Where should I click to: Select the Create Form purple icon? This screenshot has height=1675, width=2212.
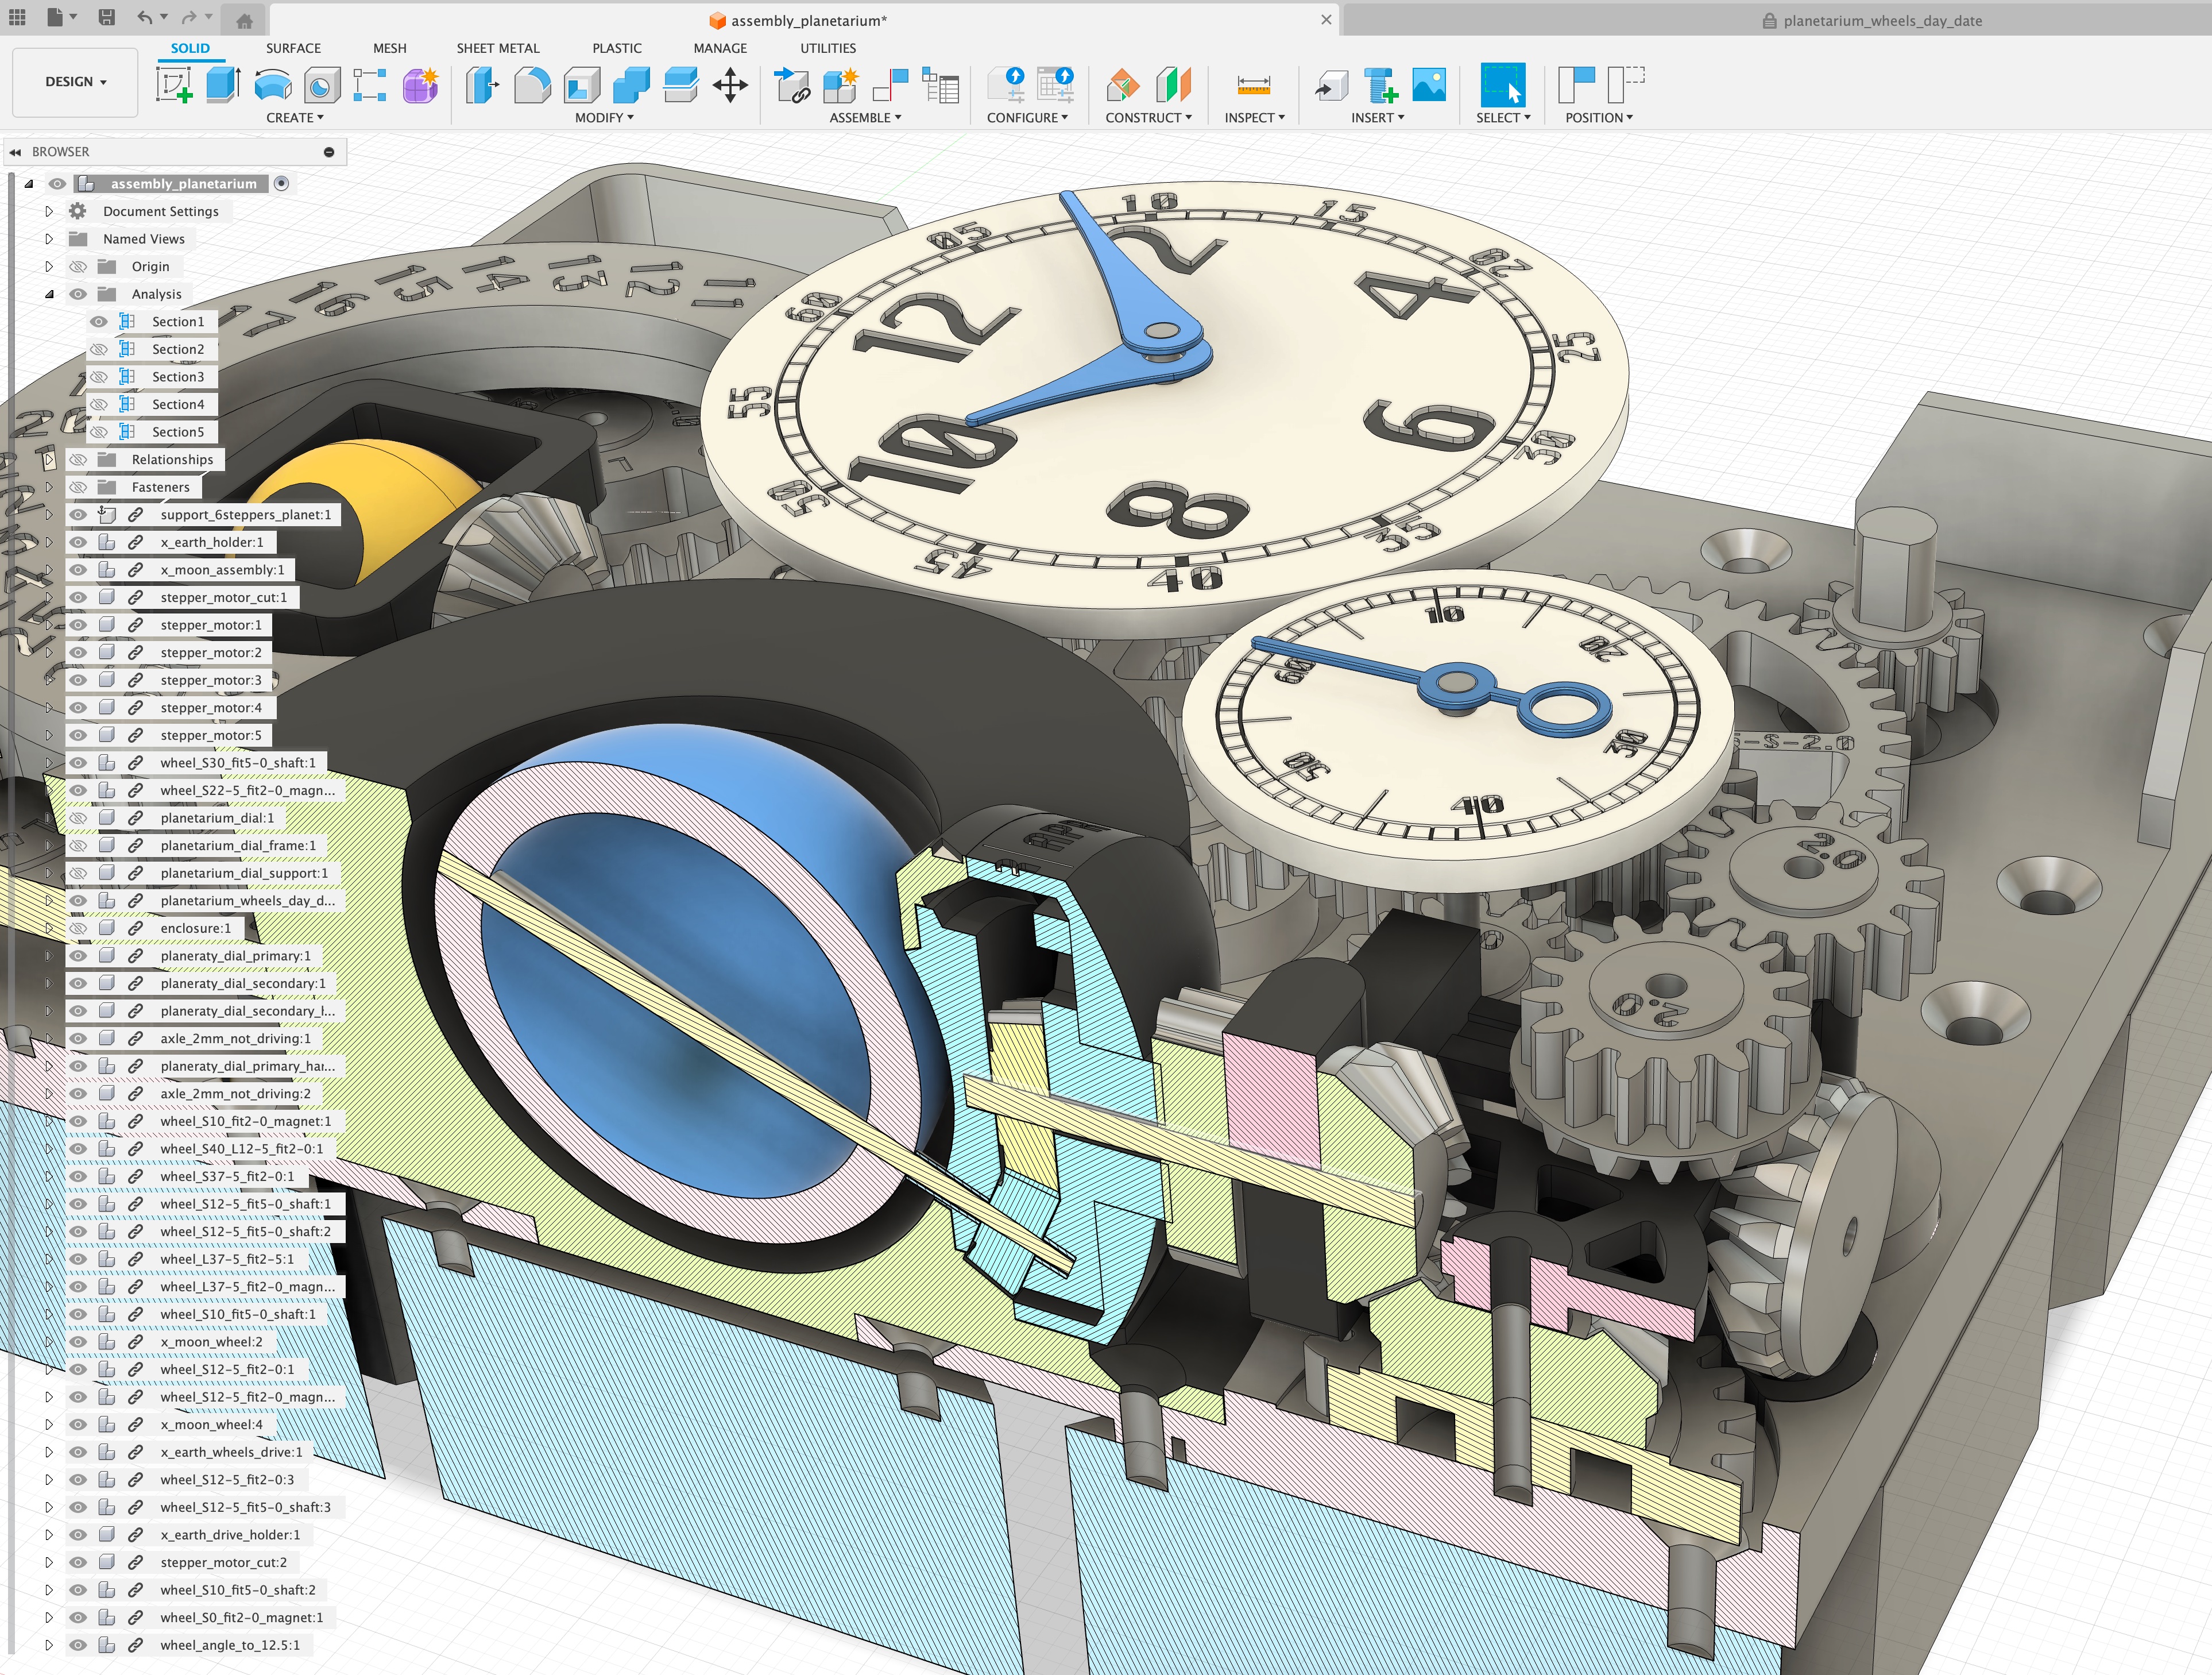tap(420, 86)
